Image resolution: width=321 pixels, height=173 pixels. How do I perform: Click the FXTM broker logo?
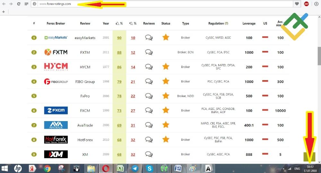point(56,52)
